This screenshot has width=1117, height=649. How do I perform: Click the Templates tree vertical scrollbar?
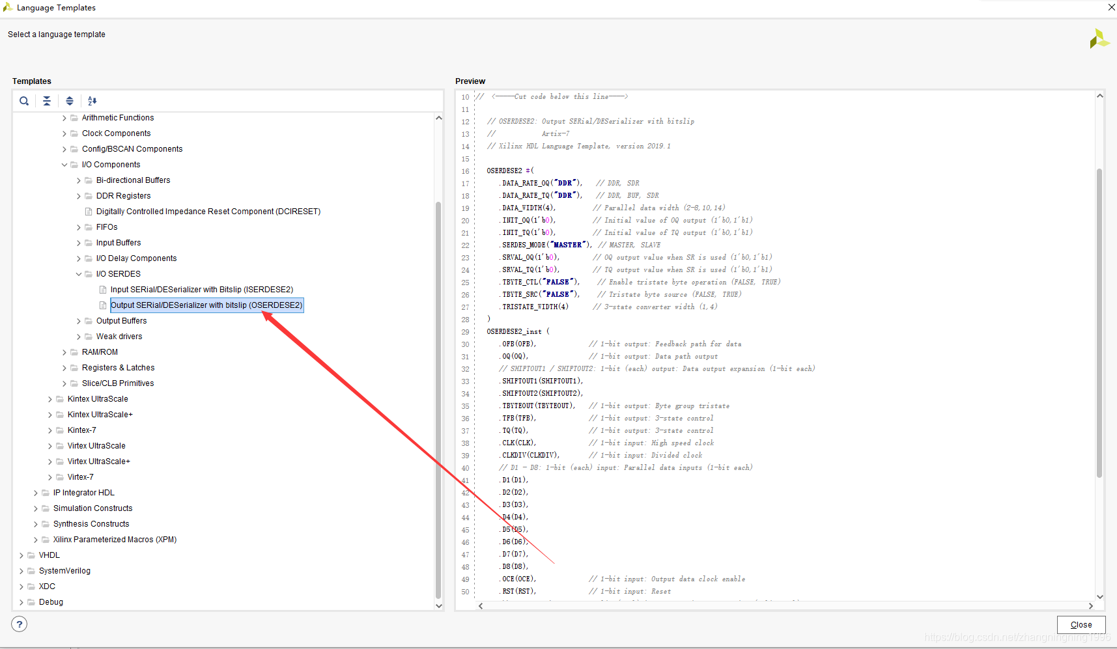(438, 400)
